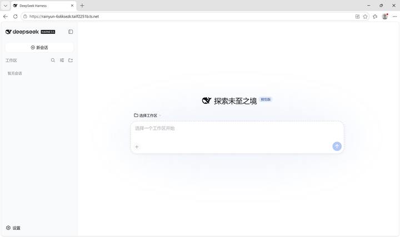Click the HARNESS badge label
This screenshot has height=237, width=400.
click(x=48, y=32)
